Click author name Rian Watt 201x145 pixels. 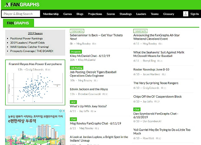pos(148,138)
